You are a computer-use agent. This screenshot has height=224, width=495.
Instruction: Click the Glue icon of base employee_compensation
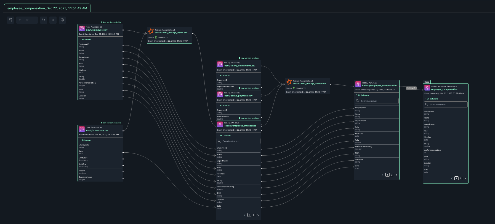point(427,88)
